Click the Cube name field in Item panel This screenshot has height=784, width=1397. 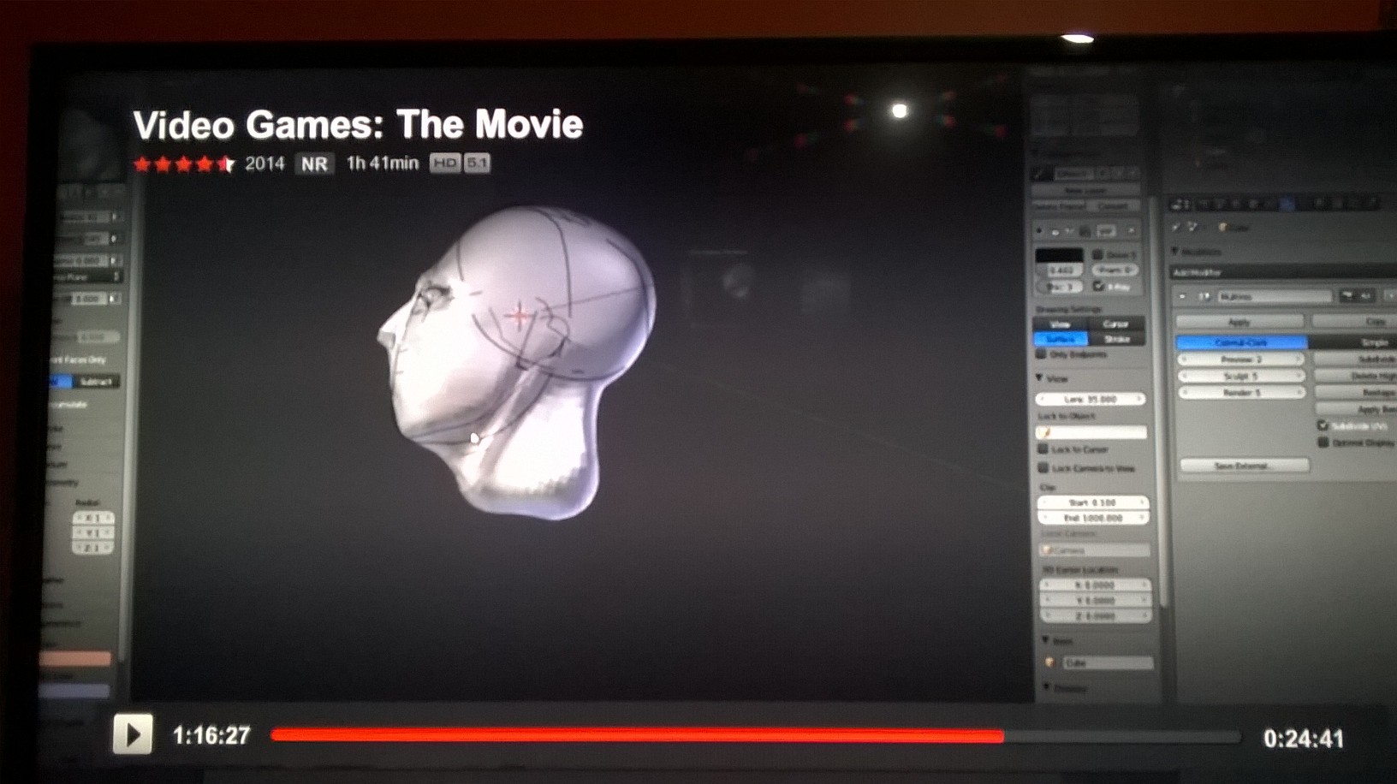click(1108, 662)
